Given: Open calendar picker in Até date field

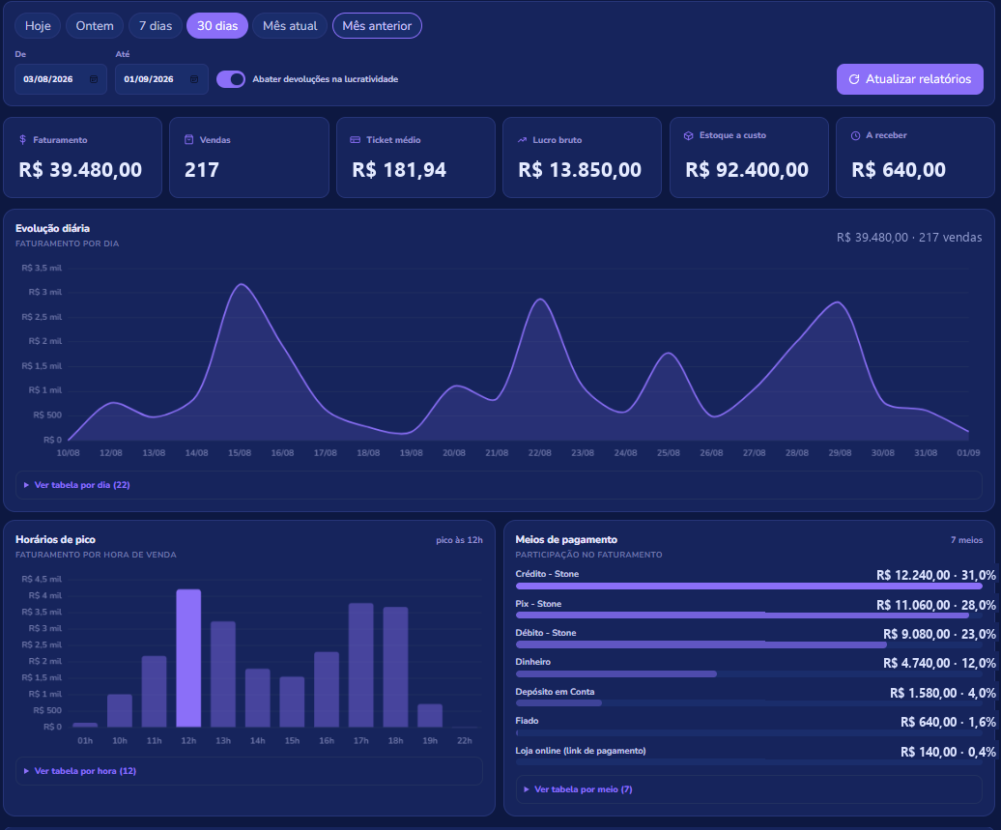Looking at the screenshot, I should [x=194, y=79].
